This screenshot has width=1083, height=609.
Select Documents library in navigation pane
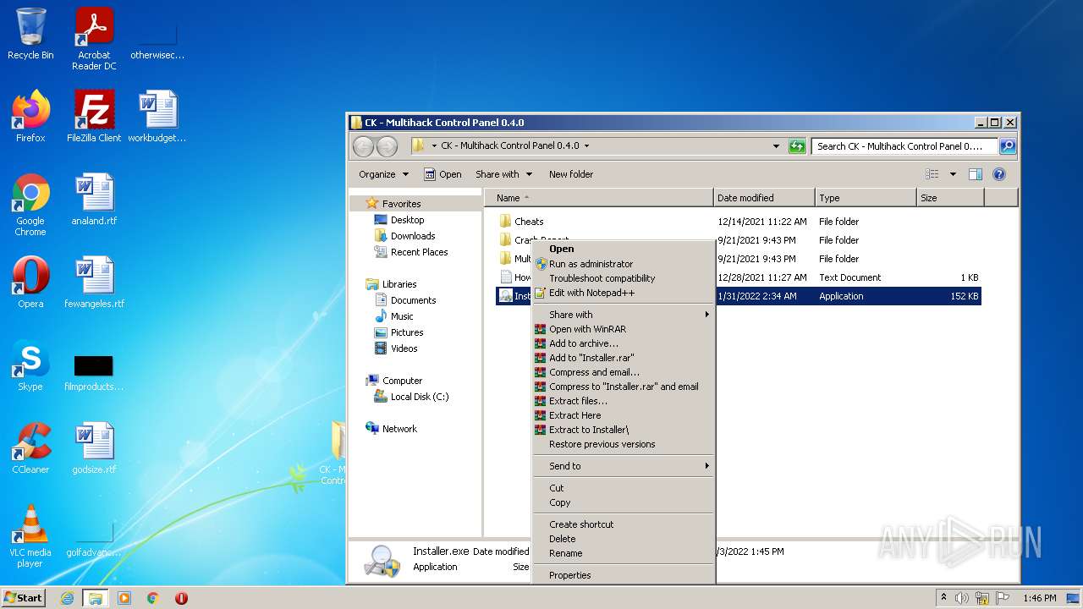coord(413,300)
